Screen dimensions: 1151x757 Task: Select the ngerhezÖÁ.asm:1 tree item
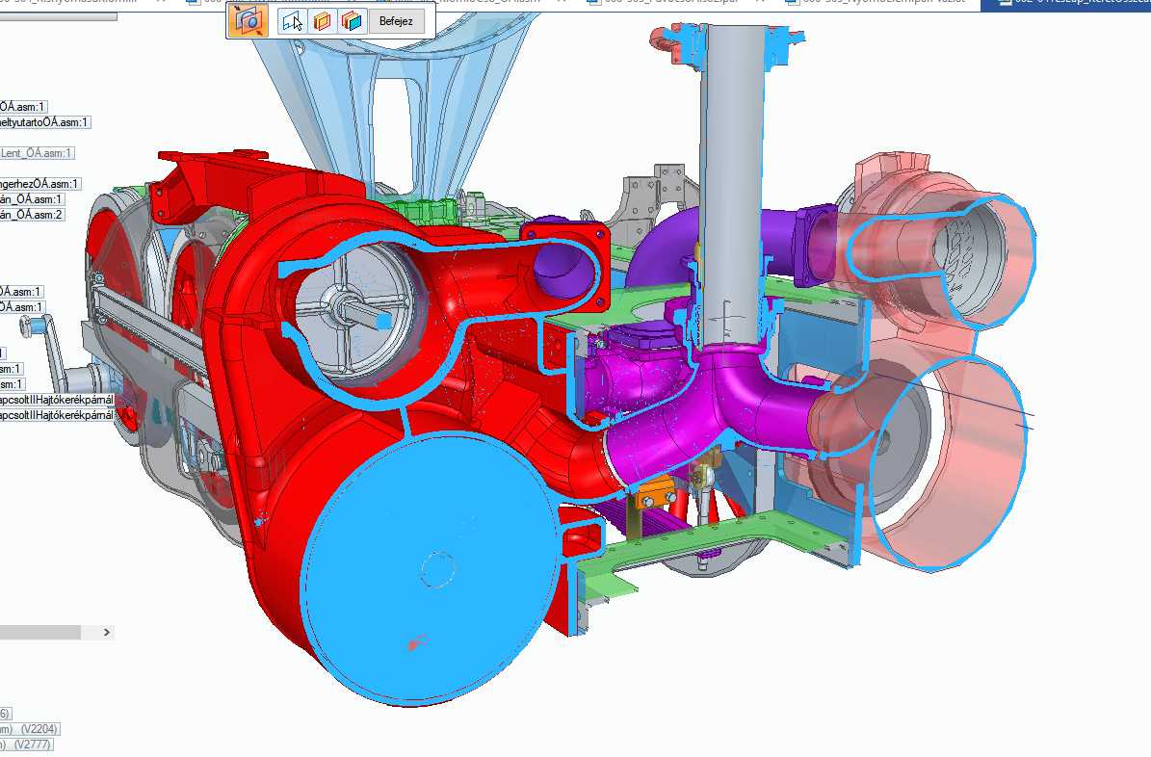coord(39,184)
